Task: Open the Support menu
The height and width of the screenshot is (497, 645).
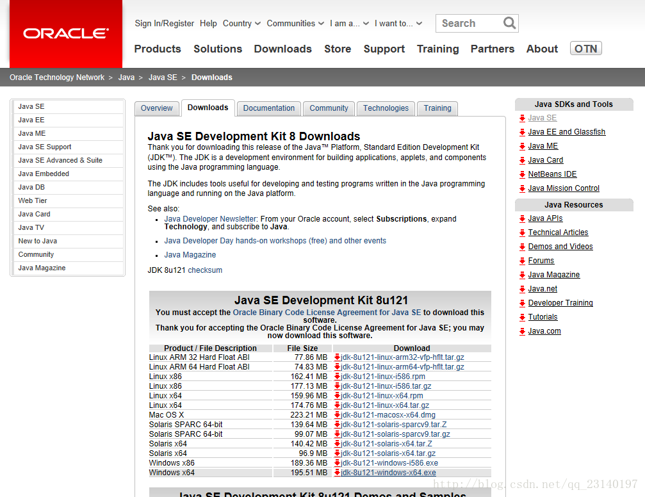Action: pos(384,49)
